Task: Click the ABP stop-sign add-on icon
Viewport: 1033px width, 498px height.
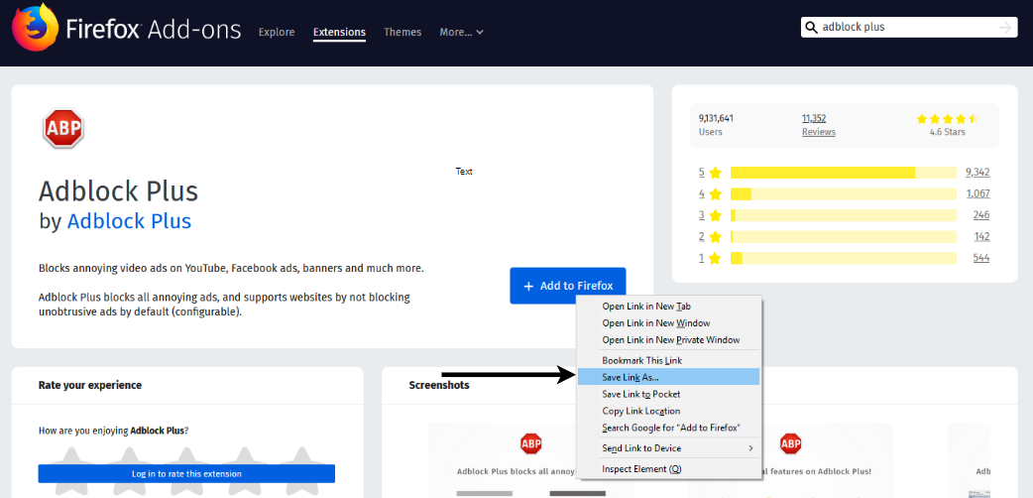Action: click(63, 128)
